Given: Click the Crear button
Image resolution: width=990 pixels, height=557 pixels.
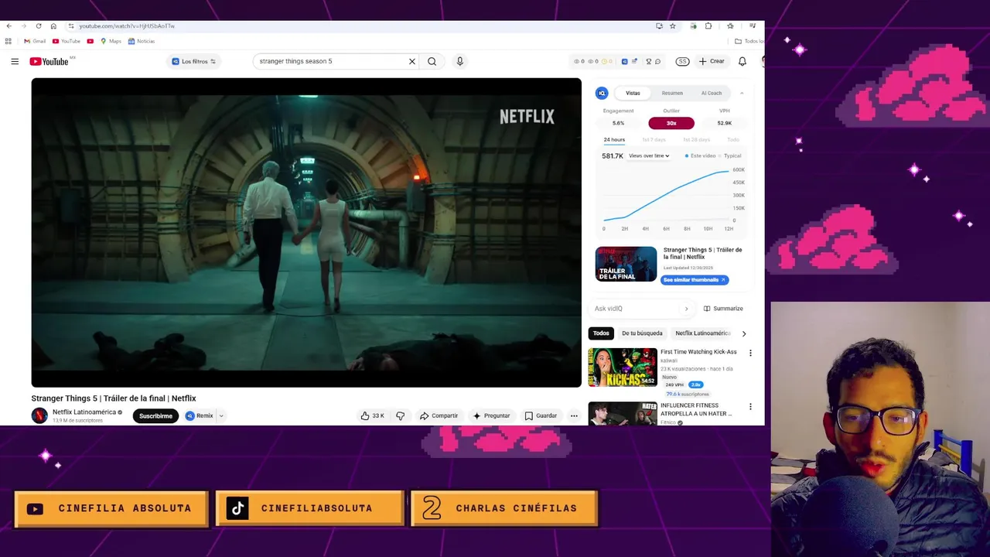Looking at the screenshot, I should click(712, 61).
